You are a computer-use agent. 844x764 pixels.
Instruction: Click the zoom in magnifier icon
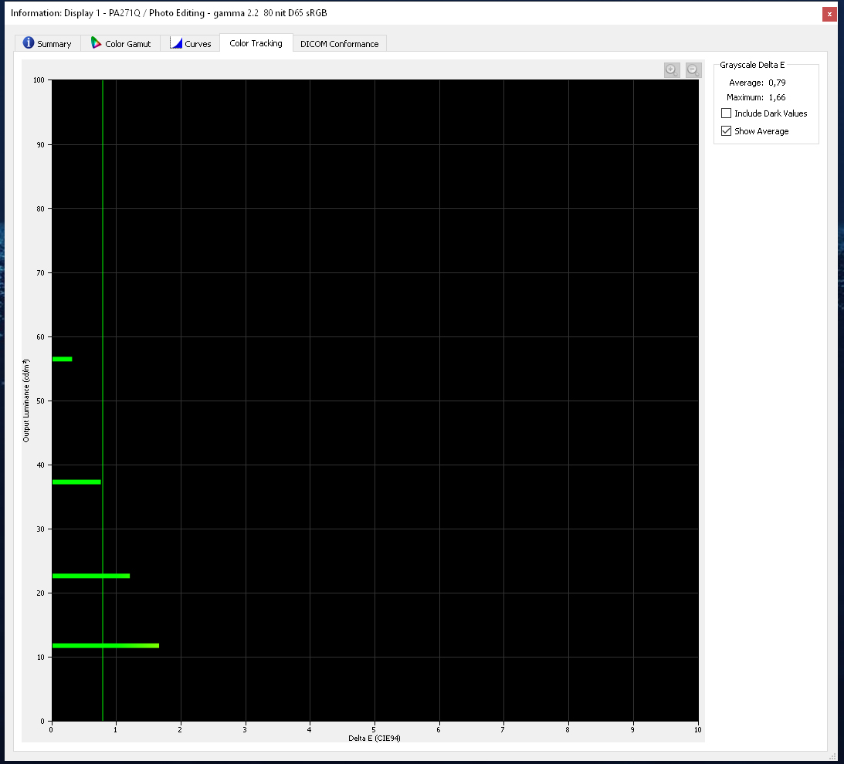click(671, 69)
